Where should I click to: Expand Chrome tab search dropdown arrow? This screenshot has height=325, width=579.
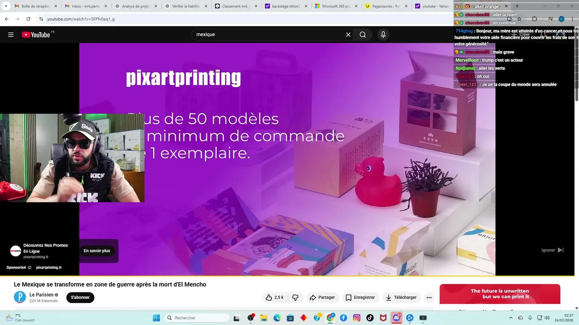pyautogui.click(x=6, y=6)
